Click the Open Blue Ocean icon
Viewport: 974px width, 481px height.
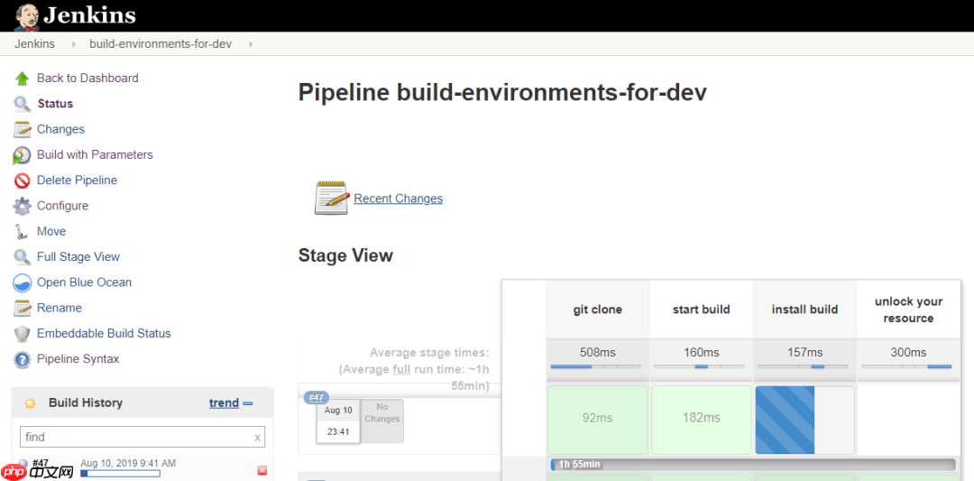point(23,282)
